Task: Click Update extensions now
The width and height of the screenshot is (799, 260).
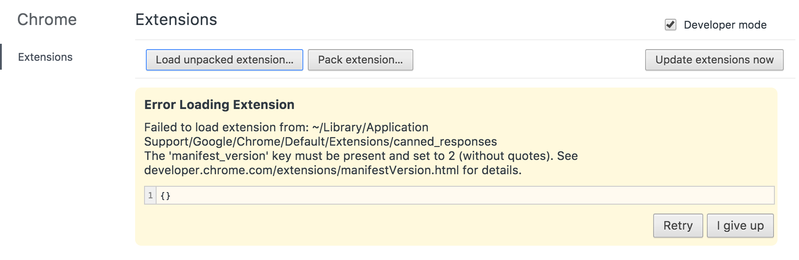Action: 714,60
